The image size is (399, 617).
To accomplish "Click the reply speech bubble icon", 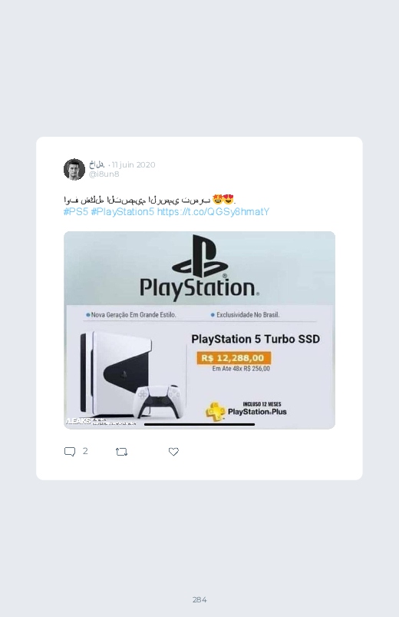I will coord(70,452).
